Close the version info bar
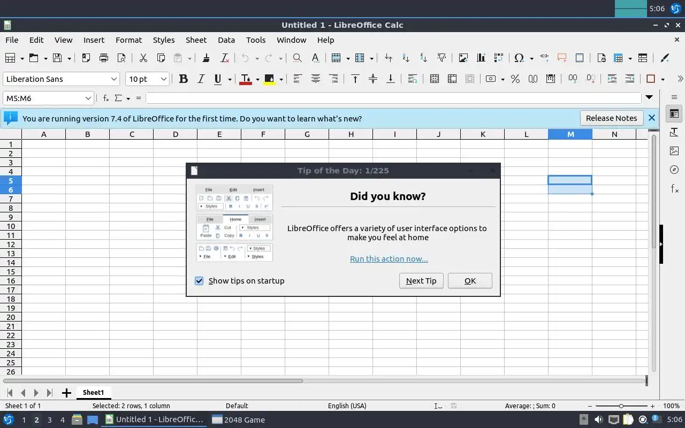 coord(651,118)
